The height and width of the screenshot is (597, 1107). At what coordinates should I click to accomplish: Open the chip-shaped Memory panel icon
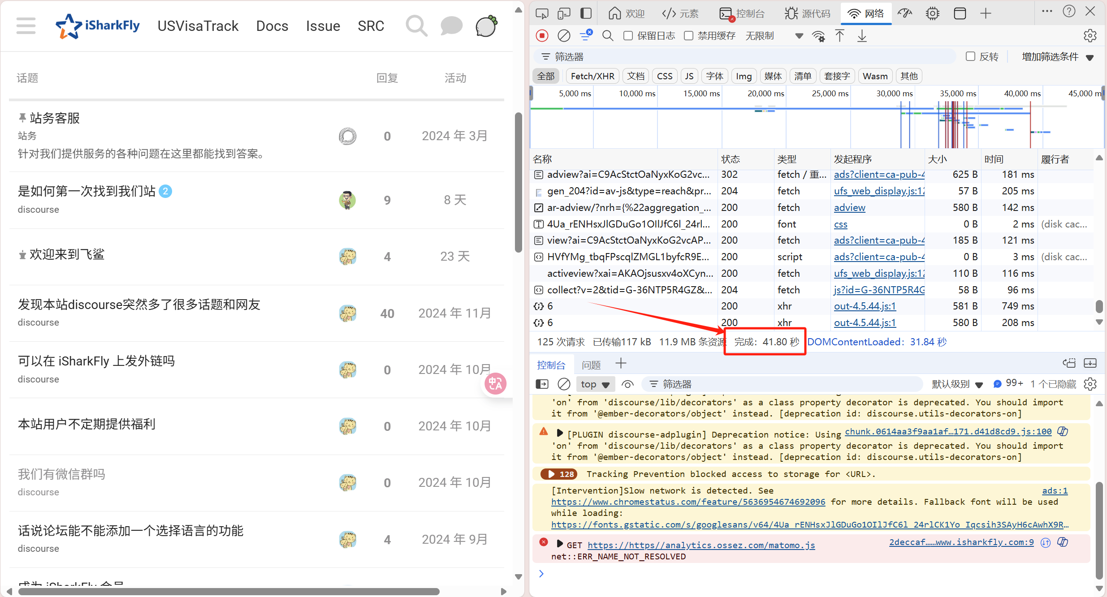933,13
